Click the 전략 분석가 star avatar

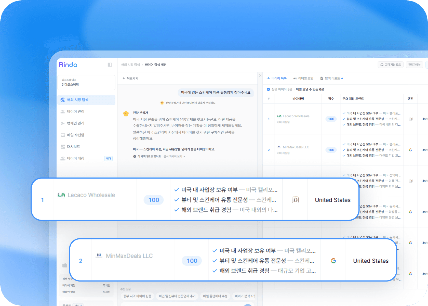[126, 113]
